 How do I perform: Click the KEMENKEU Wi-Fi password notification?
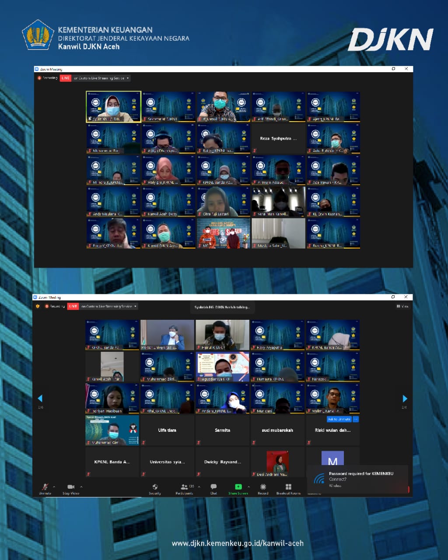point(357,479)
